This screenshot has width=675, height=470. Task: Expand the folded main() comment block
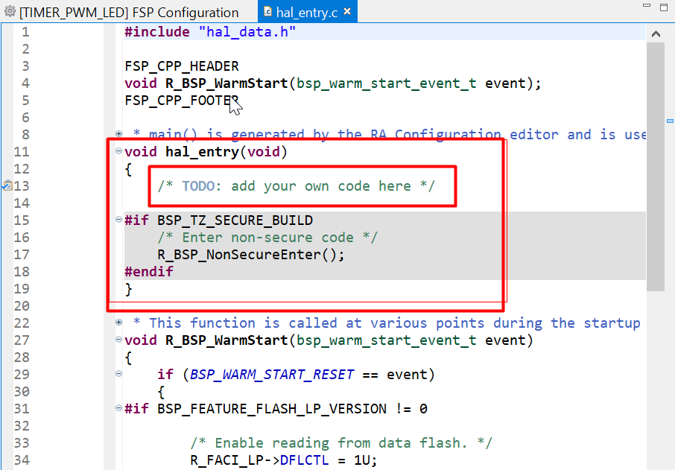click(x=119, y=135)
